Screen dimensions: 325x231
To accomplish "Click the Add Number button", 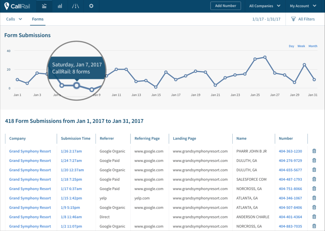I will [x=226, y=5].
